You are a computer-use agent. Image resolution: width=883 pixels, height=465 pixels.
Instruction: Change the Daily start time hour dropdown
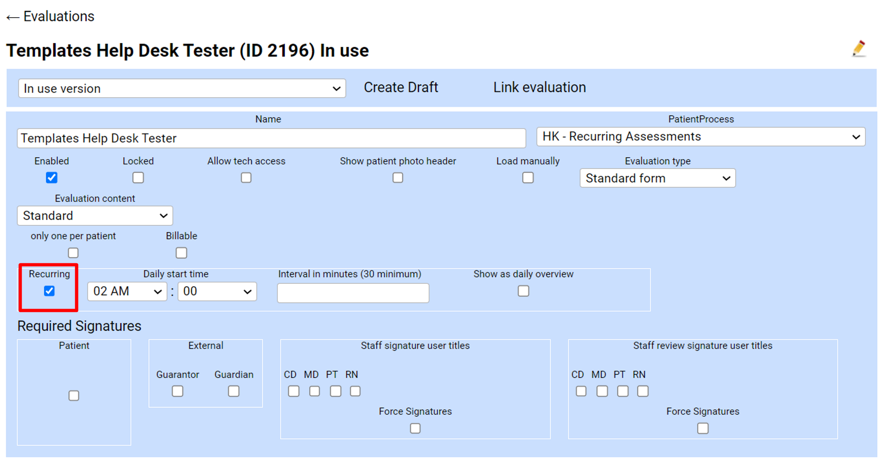[127, 291]
